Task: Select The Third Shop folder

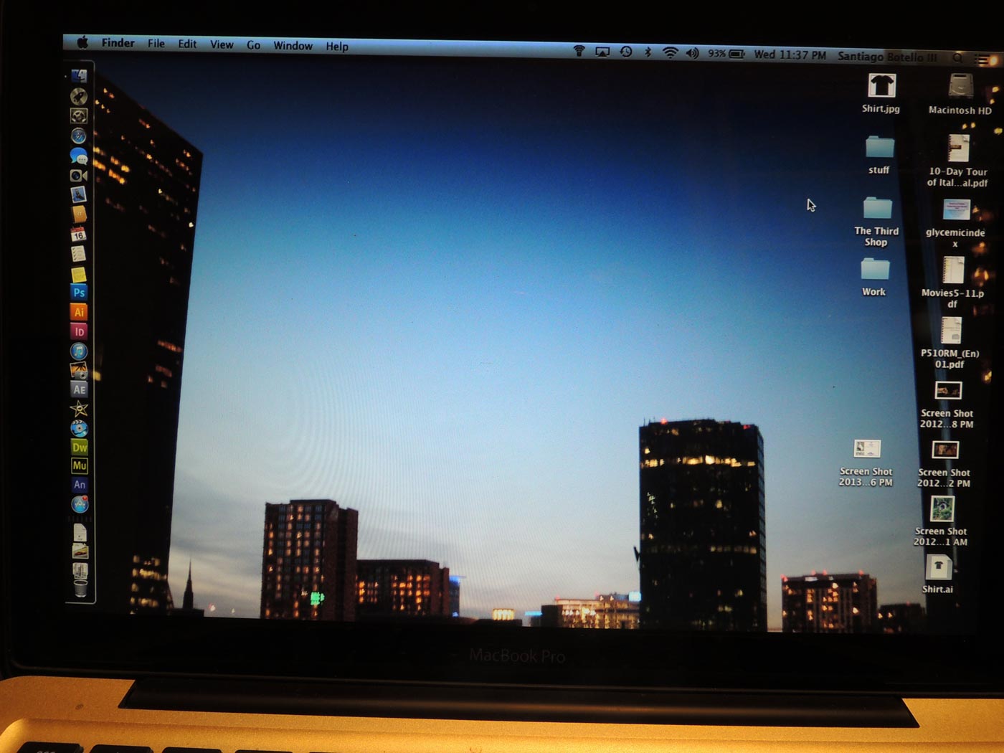Action: point(877,209)
